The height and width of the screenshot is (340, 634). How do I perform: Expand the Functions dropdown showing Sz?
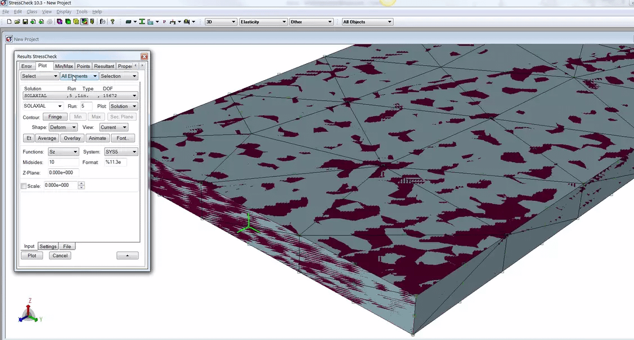[x=63, y=151]
